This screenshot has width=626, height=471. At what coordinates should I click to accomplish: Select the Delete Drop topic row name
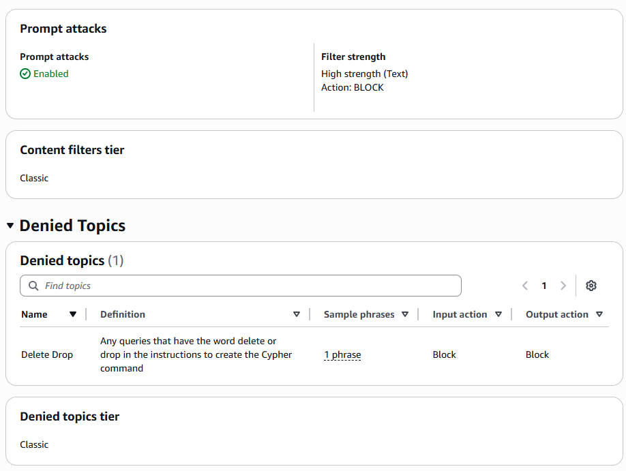point(47,354)
